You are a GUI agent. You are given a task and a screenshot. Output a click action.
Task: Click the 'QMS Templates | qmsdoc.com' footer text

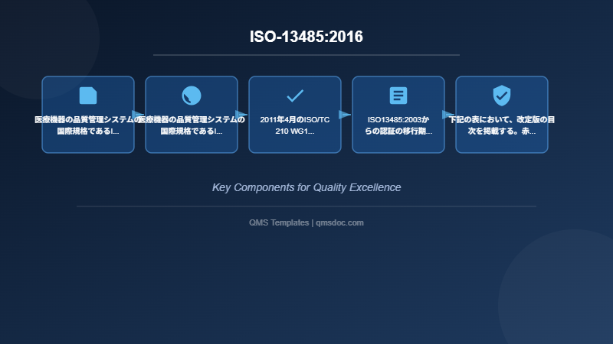[x=306, y=222]
